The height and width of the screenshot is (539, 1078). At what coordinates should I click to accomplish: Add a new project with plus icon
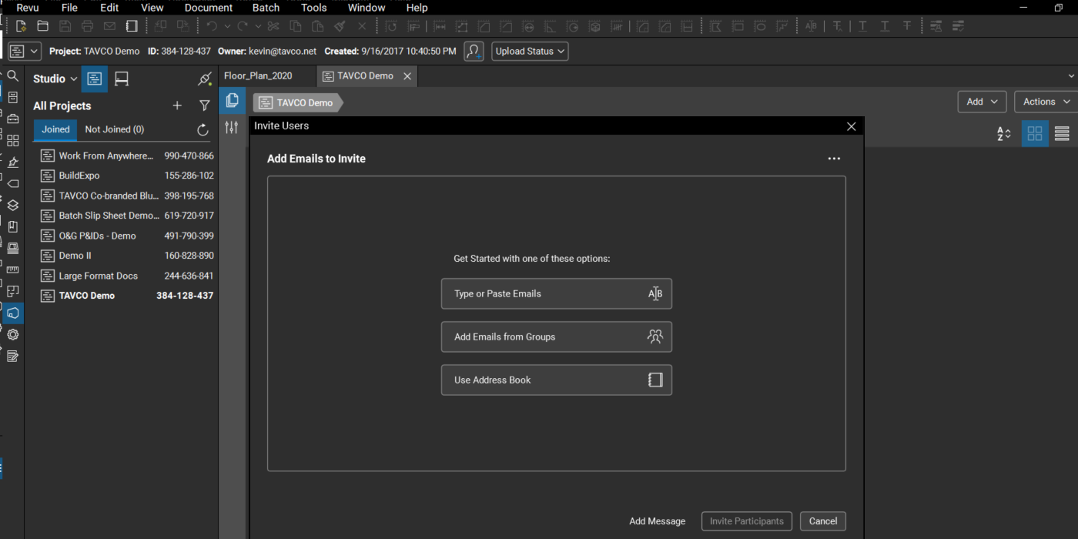[x=177, y=105]
